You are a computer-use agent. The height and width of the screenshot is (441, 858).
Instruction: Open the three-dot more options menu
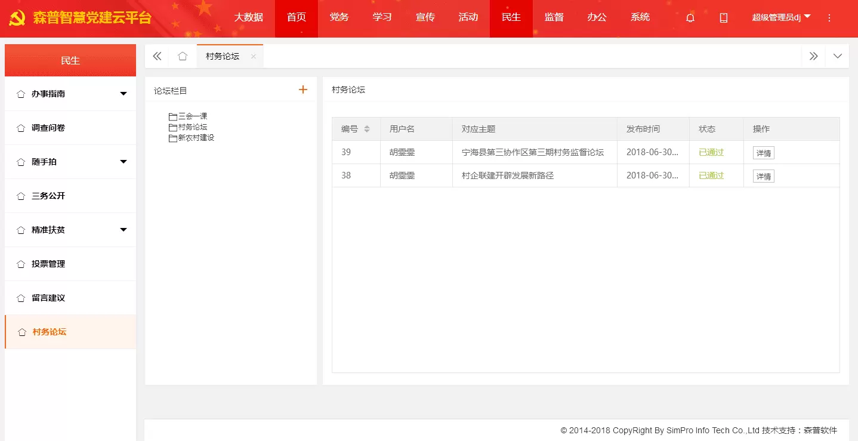(829, 18)
